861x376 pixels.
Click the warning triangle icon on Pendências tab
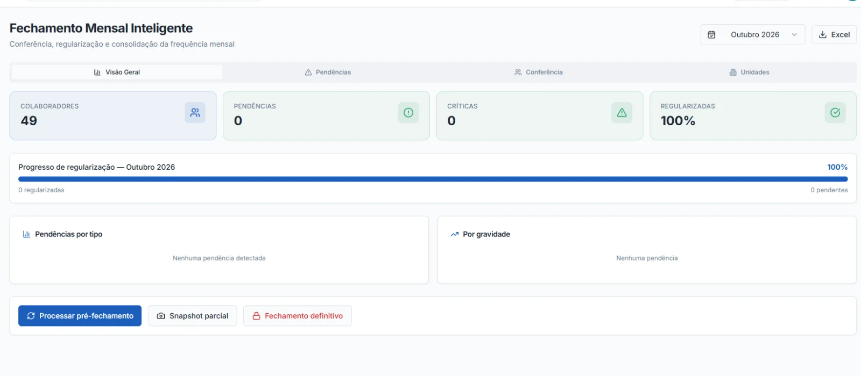tap(308, 72)
